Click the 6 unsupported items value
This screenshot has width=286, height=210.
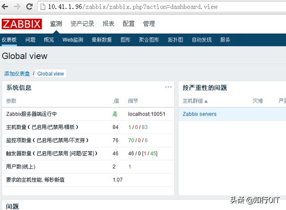tap(146, 140)
